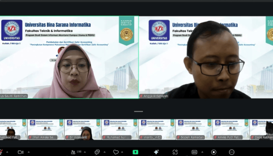The height and width of the screenshot is (156, 273).
Task: Open AI Companion sparkle icon
Action: 156,152
